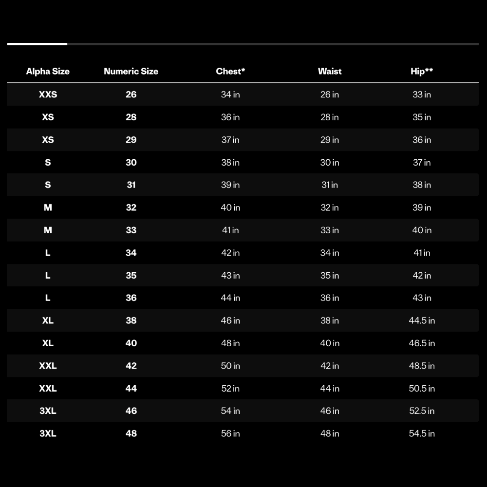Click the 44.5 in hip value
This screenshot has height=487, width=487.
pos(422,320)
